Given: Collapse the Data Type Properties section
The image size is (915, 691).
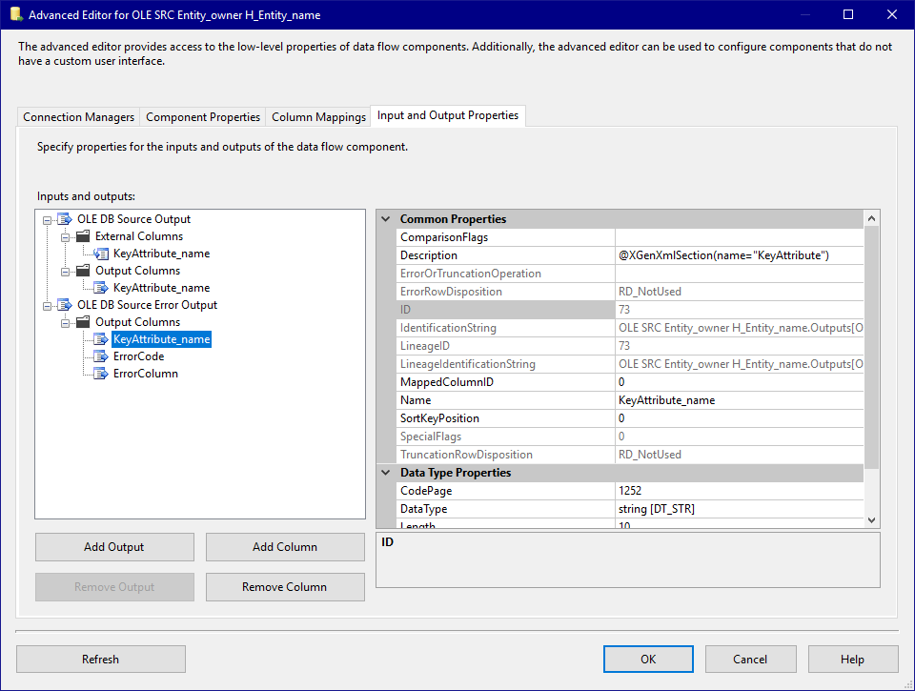Looking at the screenshot, I should click(386, 473).
